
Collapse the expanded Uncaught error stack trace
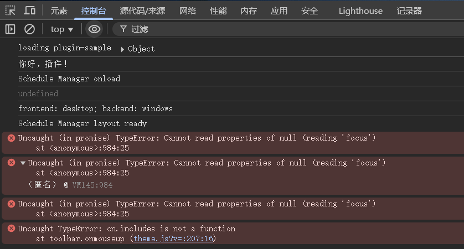coord(23,163)
